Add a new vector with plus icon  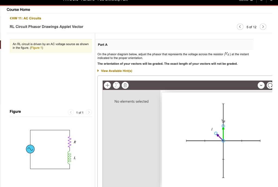107,85
